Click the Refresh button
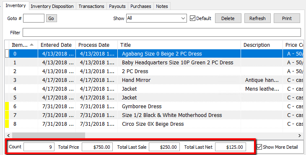This screenshot has height=155, width=306. [x=257, y=18]
